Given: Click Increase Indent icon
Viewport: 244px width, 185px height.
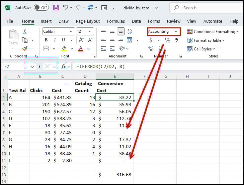Looking at the screenshot, I should click(x=112, y=49).
